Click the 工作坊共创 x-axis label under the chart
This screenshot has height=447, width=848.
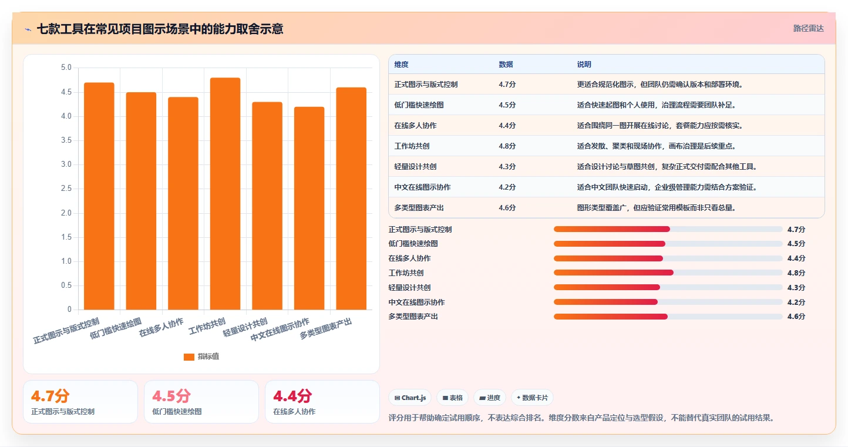click(x=207, y=327)
